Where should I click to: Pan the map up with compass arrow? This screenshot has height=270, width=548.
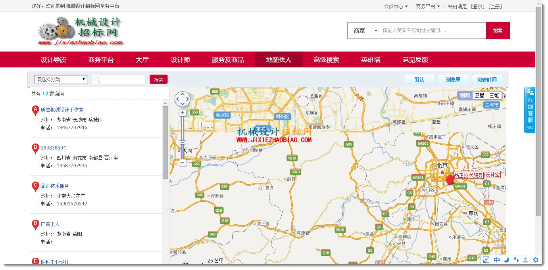[x=183, y=94]
